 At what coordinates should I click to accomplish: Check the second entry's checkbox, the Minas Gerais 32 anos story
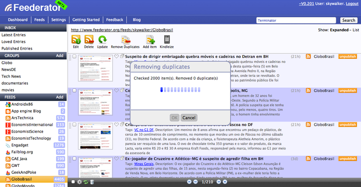tap(74, 91)
